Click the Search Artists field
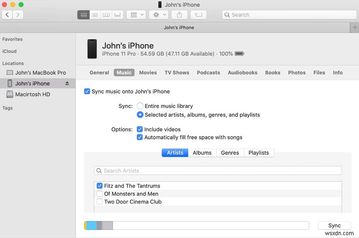Viewport: 359px width, 238px height. 218,171
